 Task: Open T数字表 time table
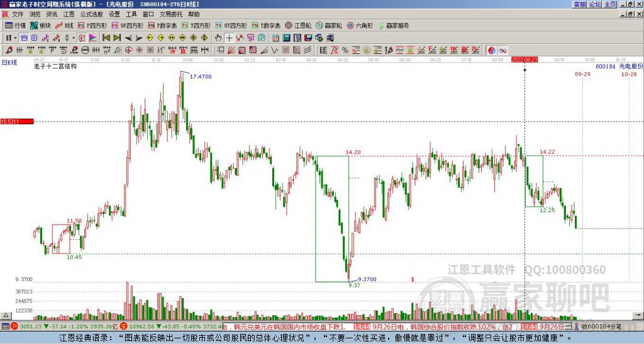pyautogui.click(x=266, y=25)
